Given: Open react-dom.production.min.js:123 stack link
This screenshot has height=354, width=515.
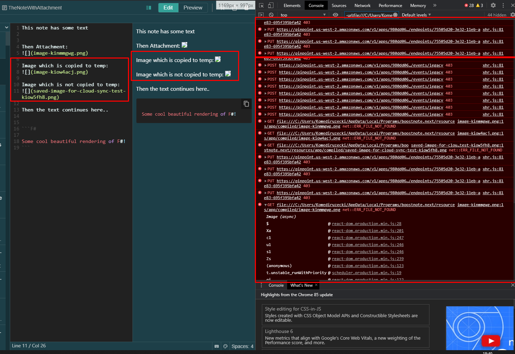Looking at the screenshot, I should [x=368, y=266].
